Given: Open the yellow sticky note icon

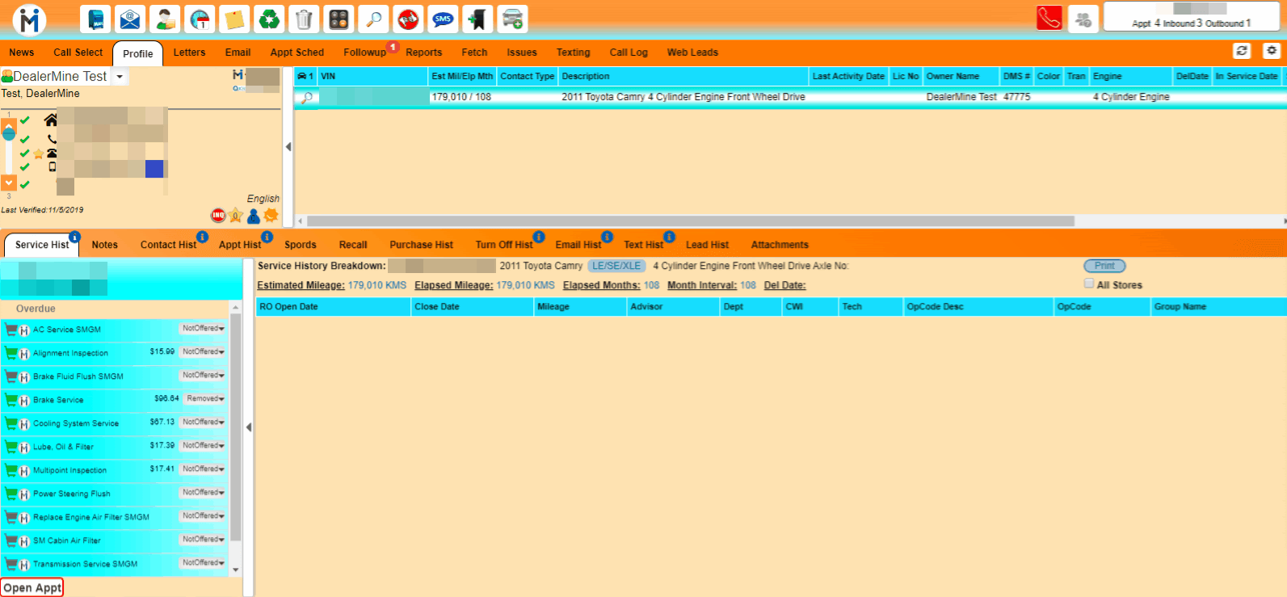Looking at the screenshot, I should tap(234, 19).
